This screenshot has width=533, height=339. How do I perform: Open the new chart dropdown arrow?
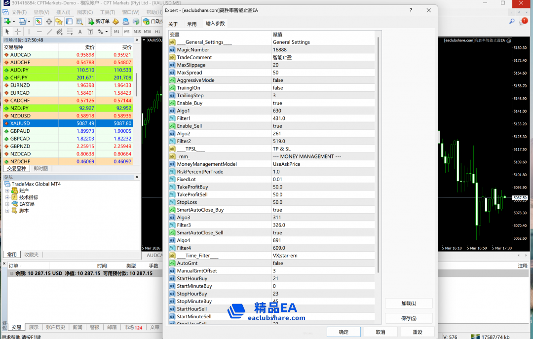point(13,21)
